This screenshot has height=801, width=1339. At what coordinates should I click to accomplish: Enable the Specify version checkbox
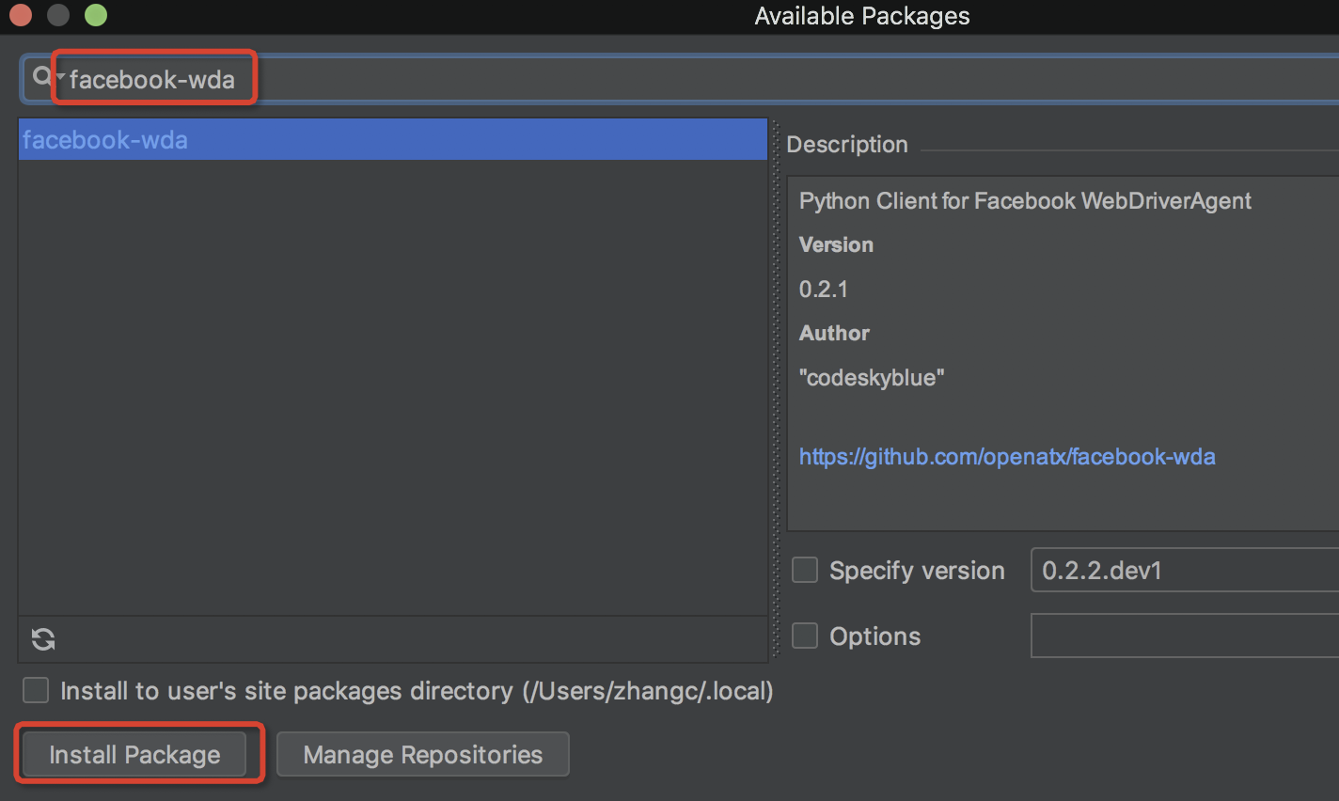coord(805,570)
